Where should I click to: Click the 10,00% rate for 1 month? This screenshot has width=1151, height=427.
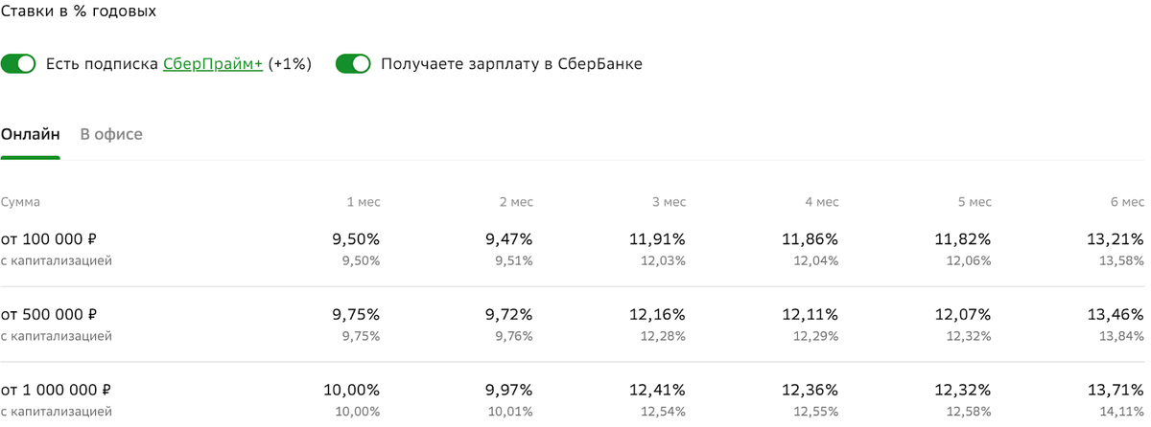353,390
